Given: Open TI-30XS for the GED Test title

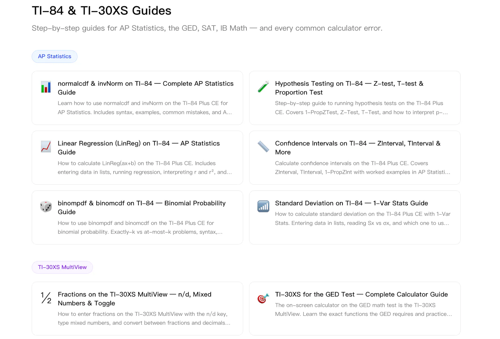Looking at the screenshot, I should [x=362, y=294].
